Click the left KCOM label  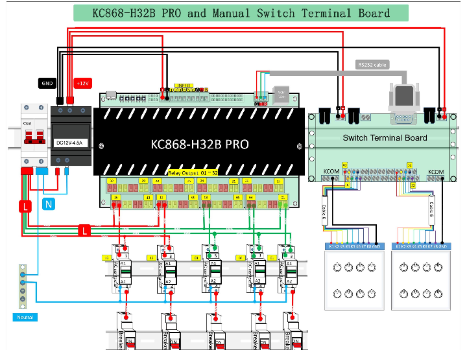(331, 171)
